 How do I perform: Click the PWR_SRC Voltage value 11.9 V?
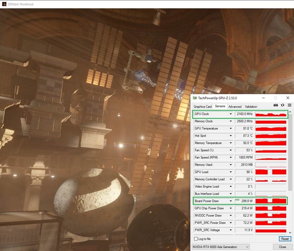(x=244, y=230)
